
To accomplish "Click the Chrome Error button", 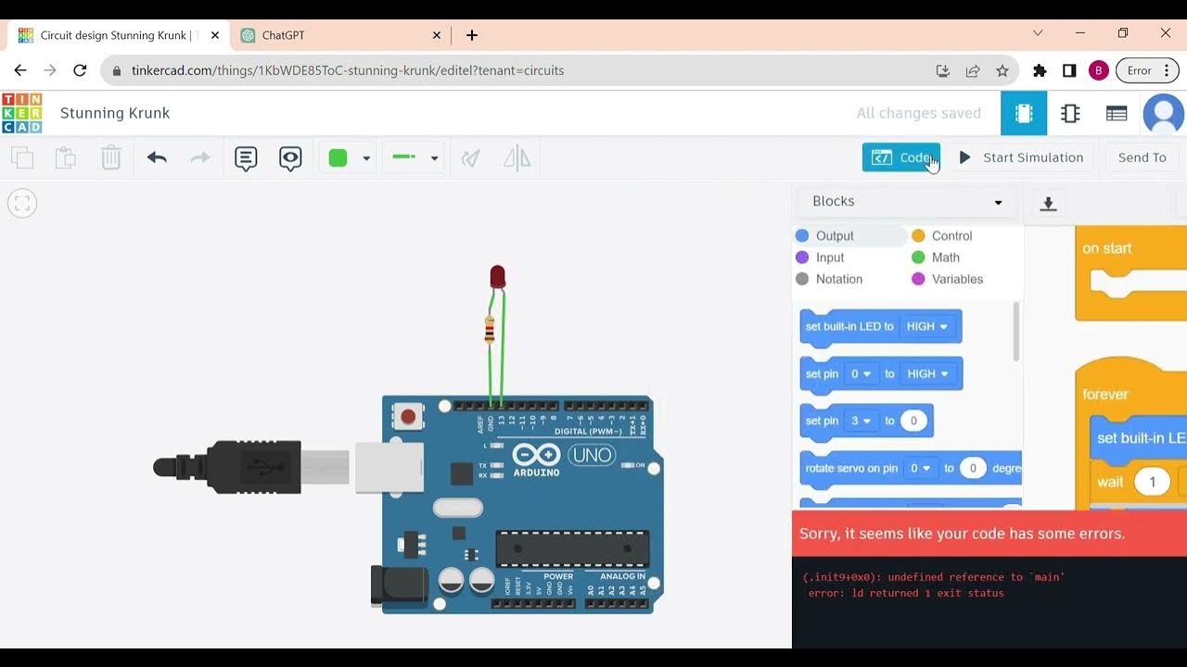I will pos(1147,70).
